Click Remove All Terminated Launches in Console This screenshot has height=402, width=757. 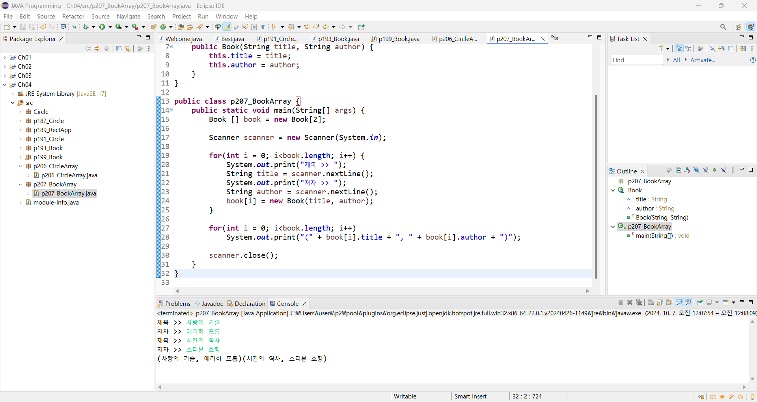click(x=639, y=302)
